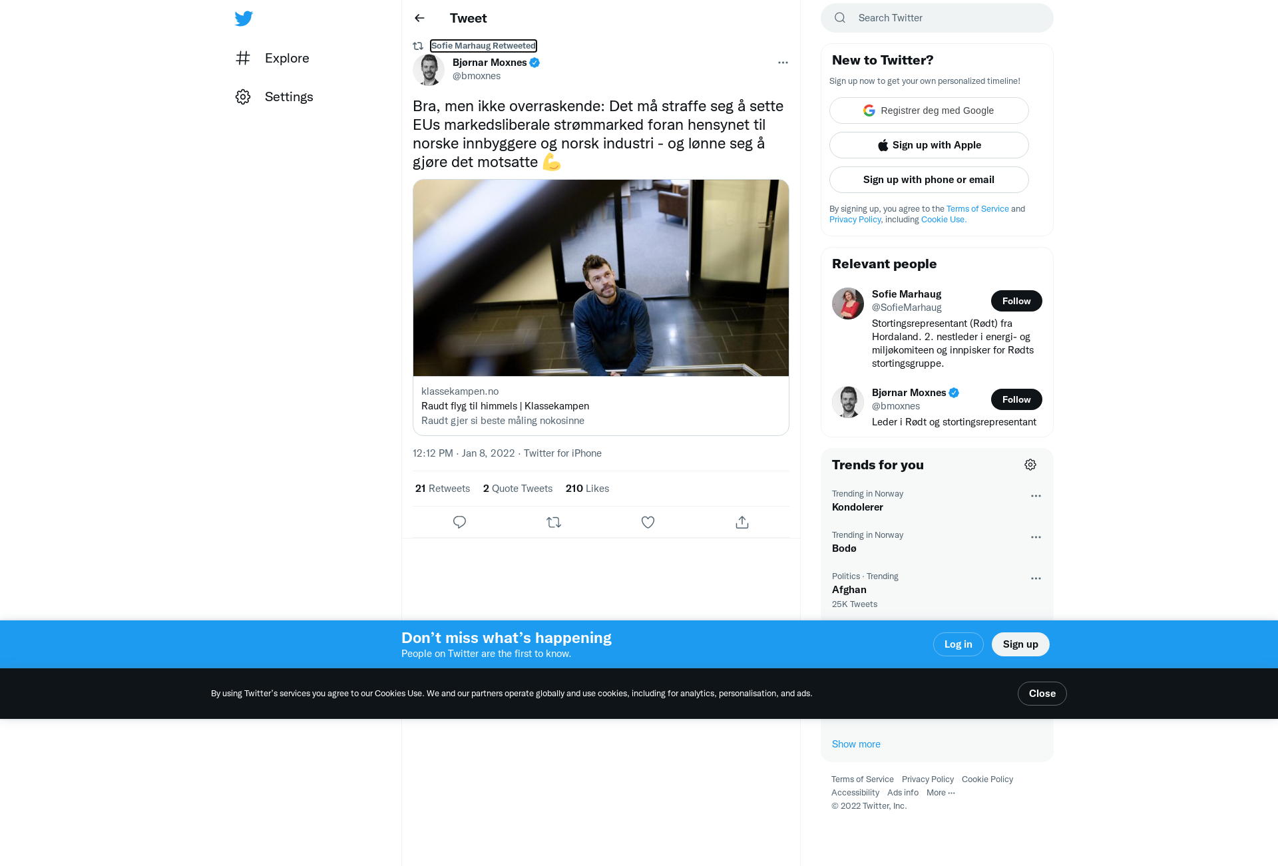Click the Search Twitter field
1278x866 pixels.
(x=937, y=18)
